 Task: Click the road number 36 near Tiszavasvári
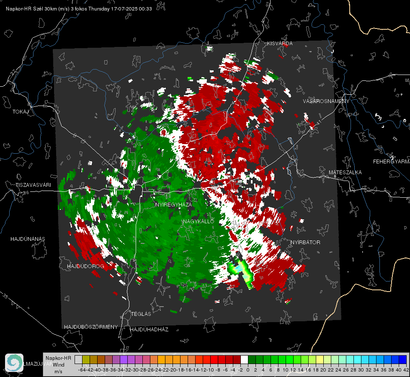[x=26, y=193]
